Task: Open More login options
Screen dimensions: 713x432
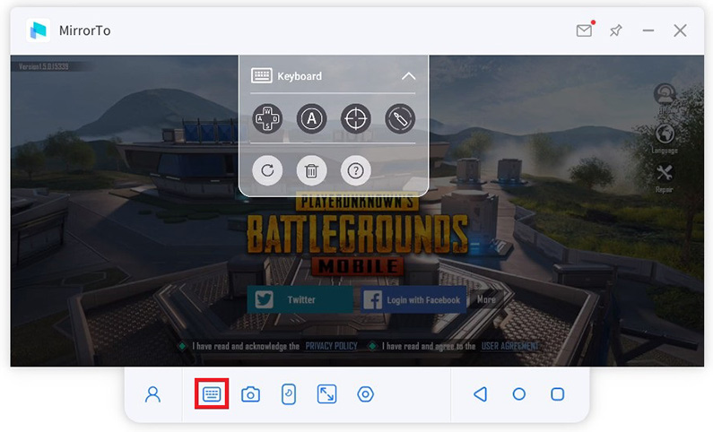Action: (x=486, y=299)
